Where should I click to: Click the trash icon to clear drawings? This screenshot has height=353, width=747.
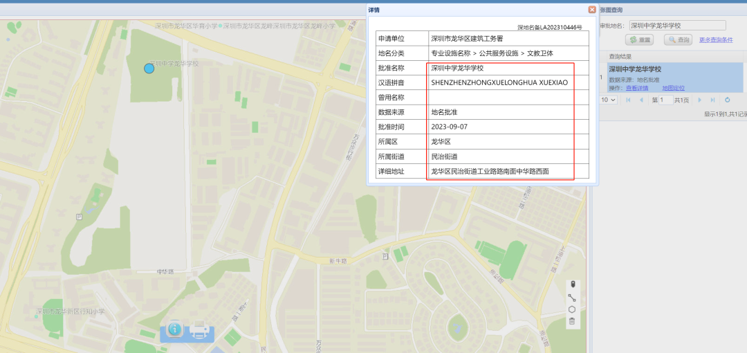coord(572,321)
